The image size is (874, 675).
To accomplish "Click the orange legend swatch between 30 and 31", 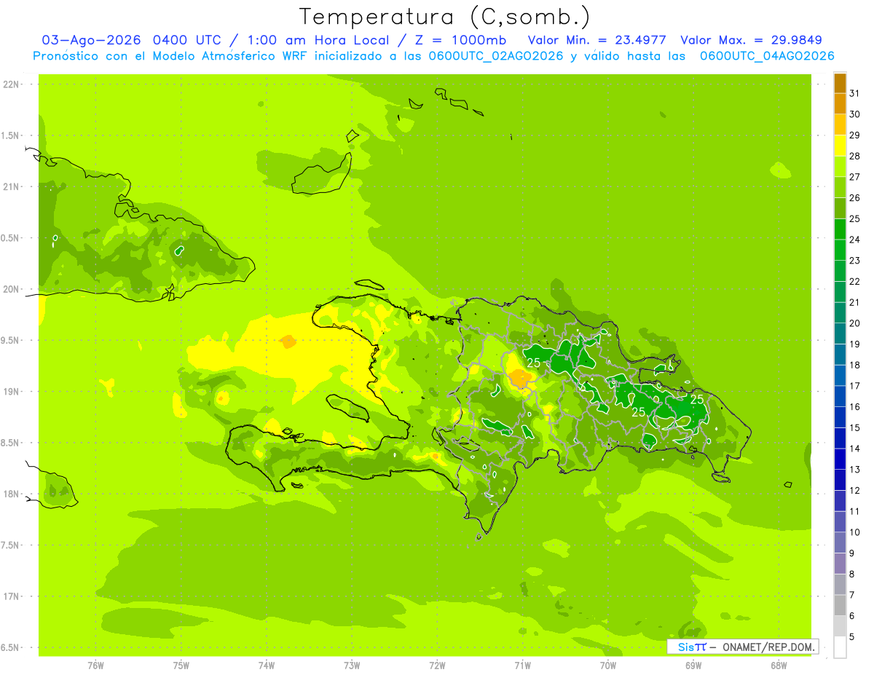I will click(x=840, y=104).
